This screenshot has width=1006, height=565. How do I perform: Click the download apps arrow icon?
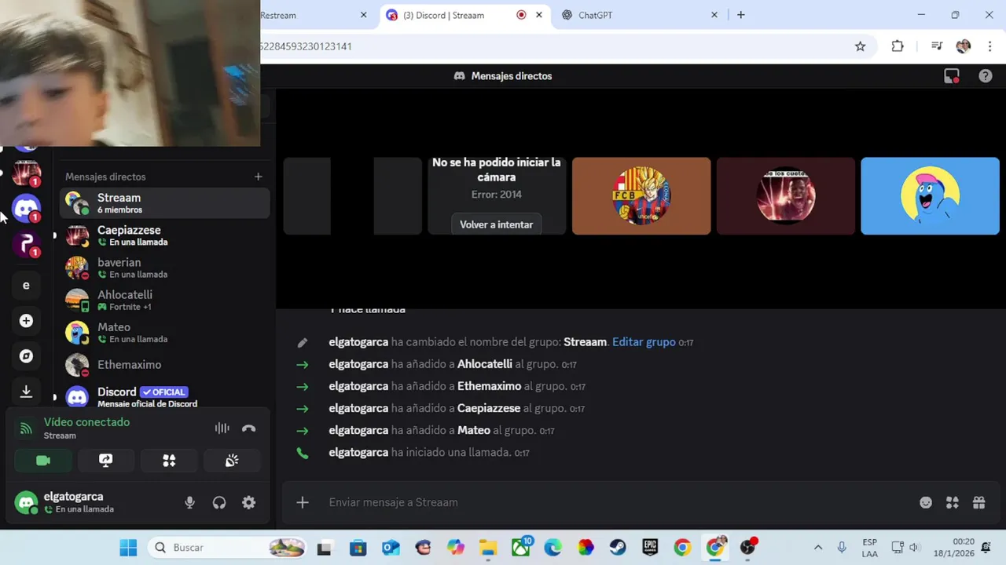(26, 391)
